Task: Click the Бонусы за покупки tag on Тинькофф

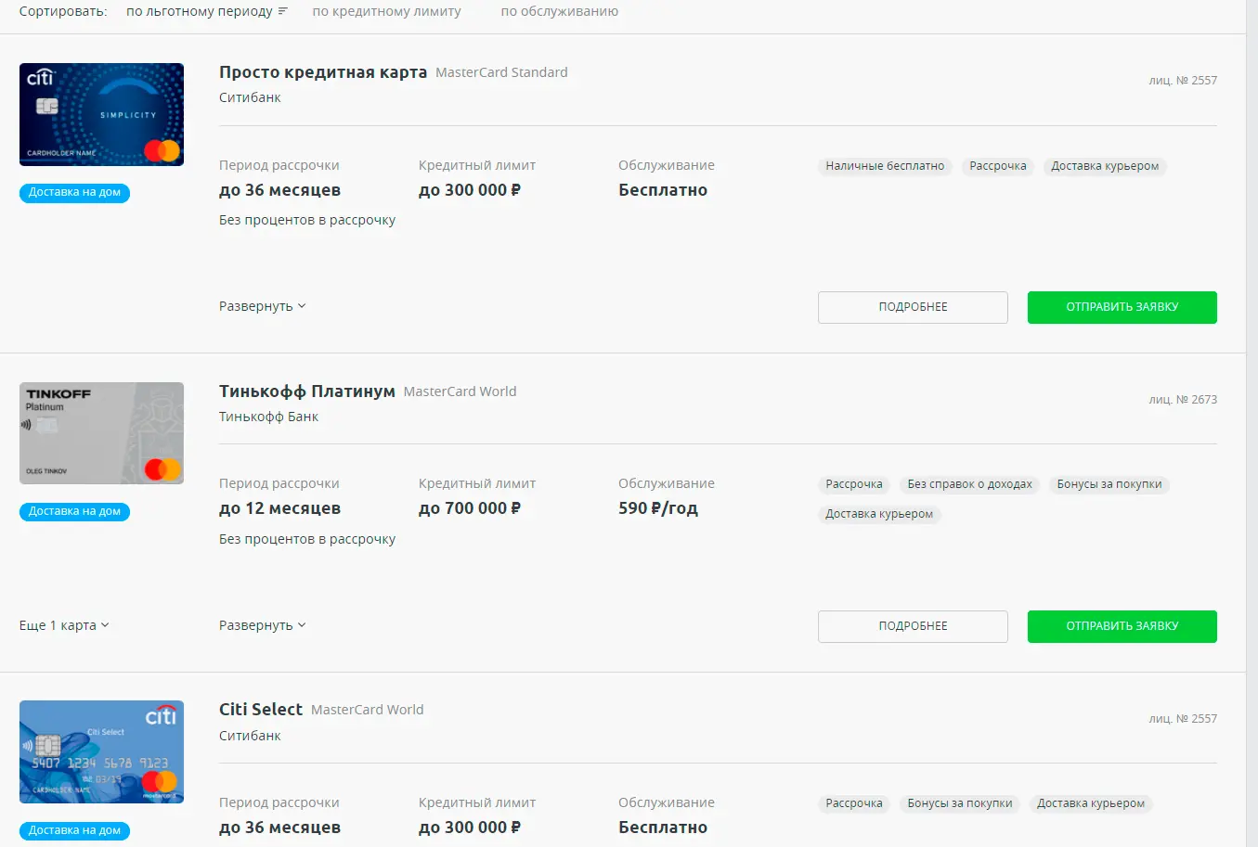Action: [1109, 484]
